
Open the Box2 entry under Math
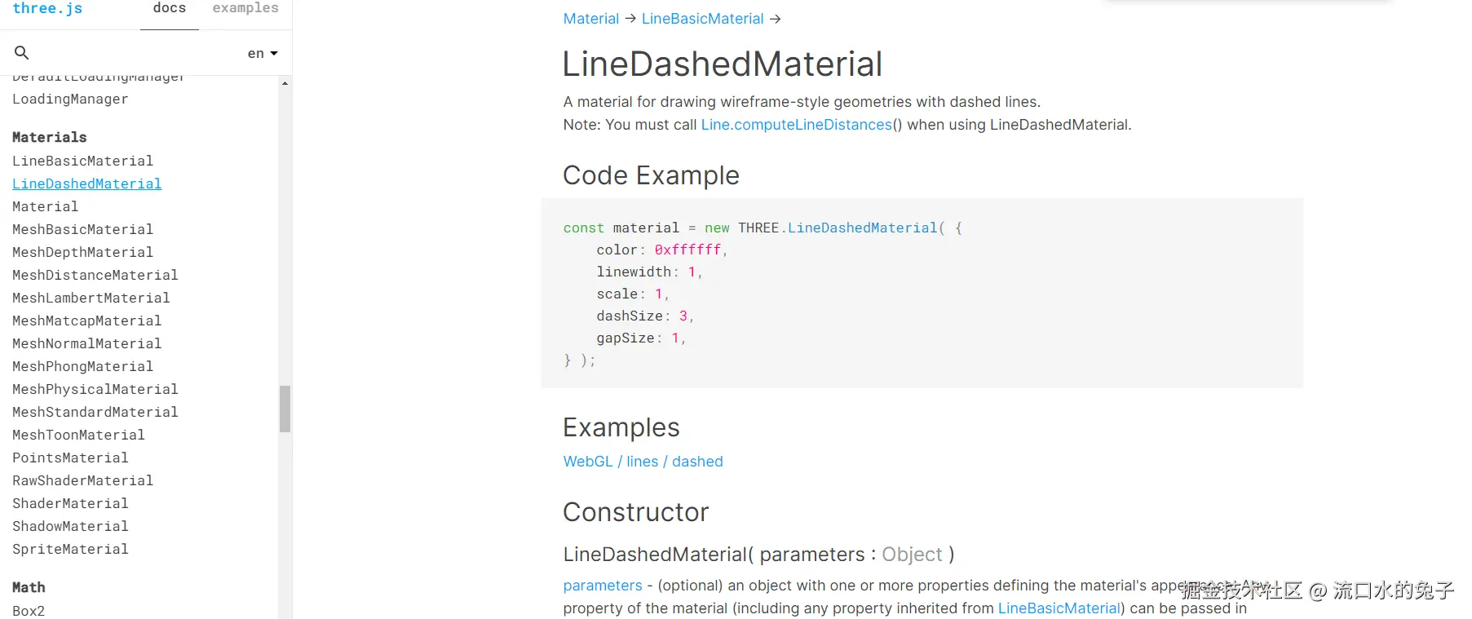click(x=29, y=611)
